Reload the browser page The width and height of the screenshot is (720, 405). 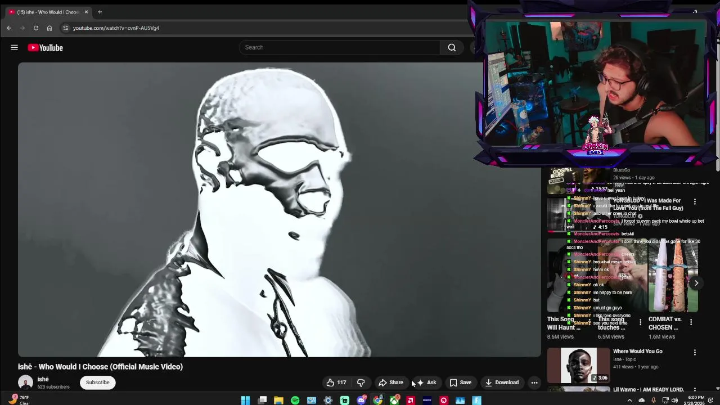pos(36,28)
